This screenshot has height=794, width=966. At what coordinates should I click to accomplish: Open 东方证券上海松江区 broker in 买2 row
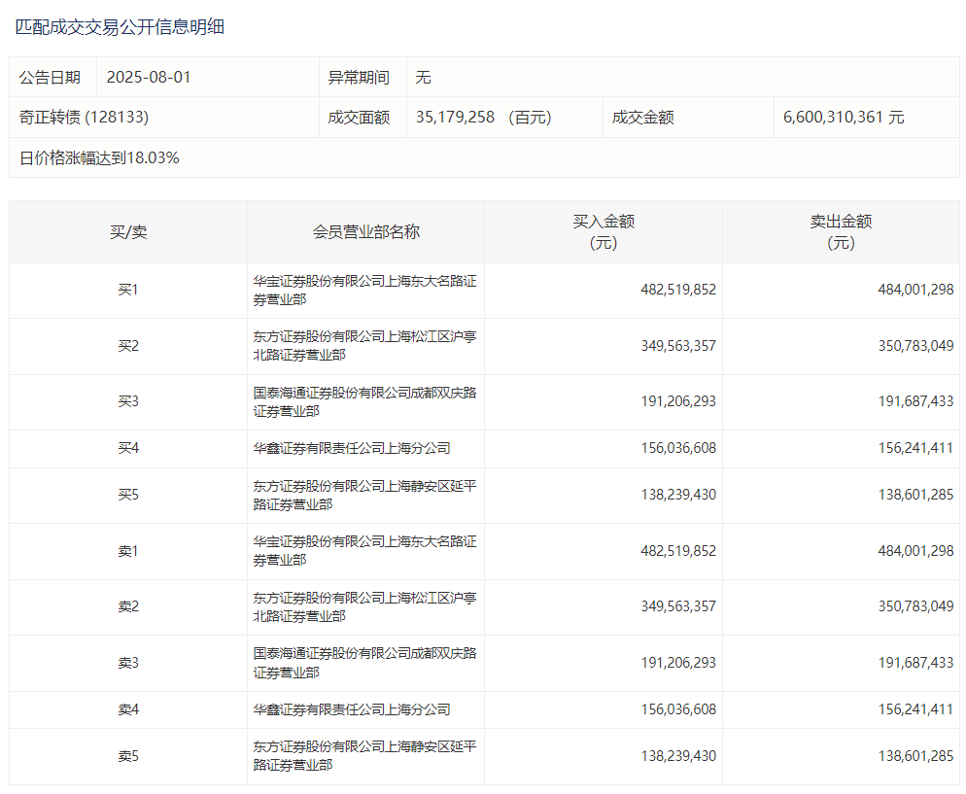click(364, 346)
